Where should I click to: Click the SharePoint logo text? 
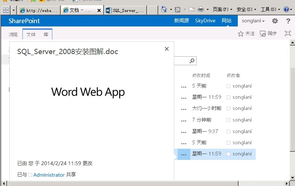(x=24, y=21)
